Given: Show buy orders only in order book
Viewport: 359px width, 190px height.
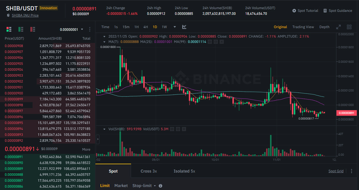Looking at the screenshot, I should pyautogui.click(x=21, y=29).
